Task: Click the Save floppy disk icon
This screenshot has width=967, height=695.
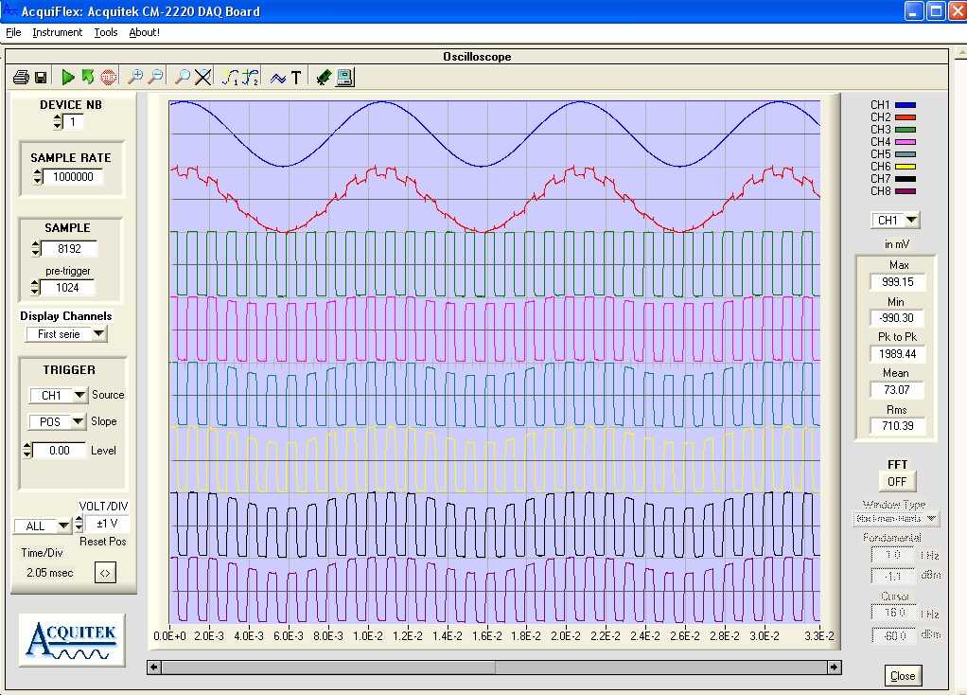Action: [41, 77]
